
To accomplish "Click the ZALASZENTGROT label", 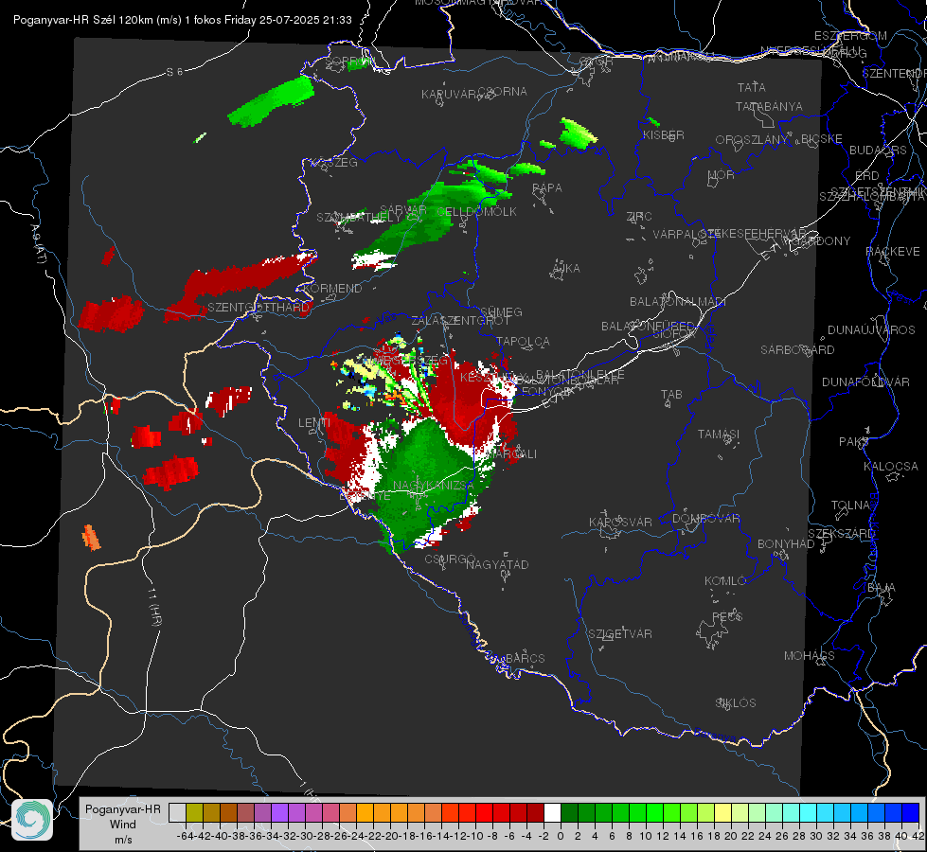I will 460,321.
